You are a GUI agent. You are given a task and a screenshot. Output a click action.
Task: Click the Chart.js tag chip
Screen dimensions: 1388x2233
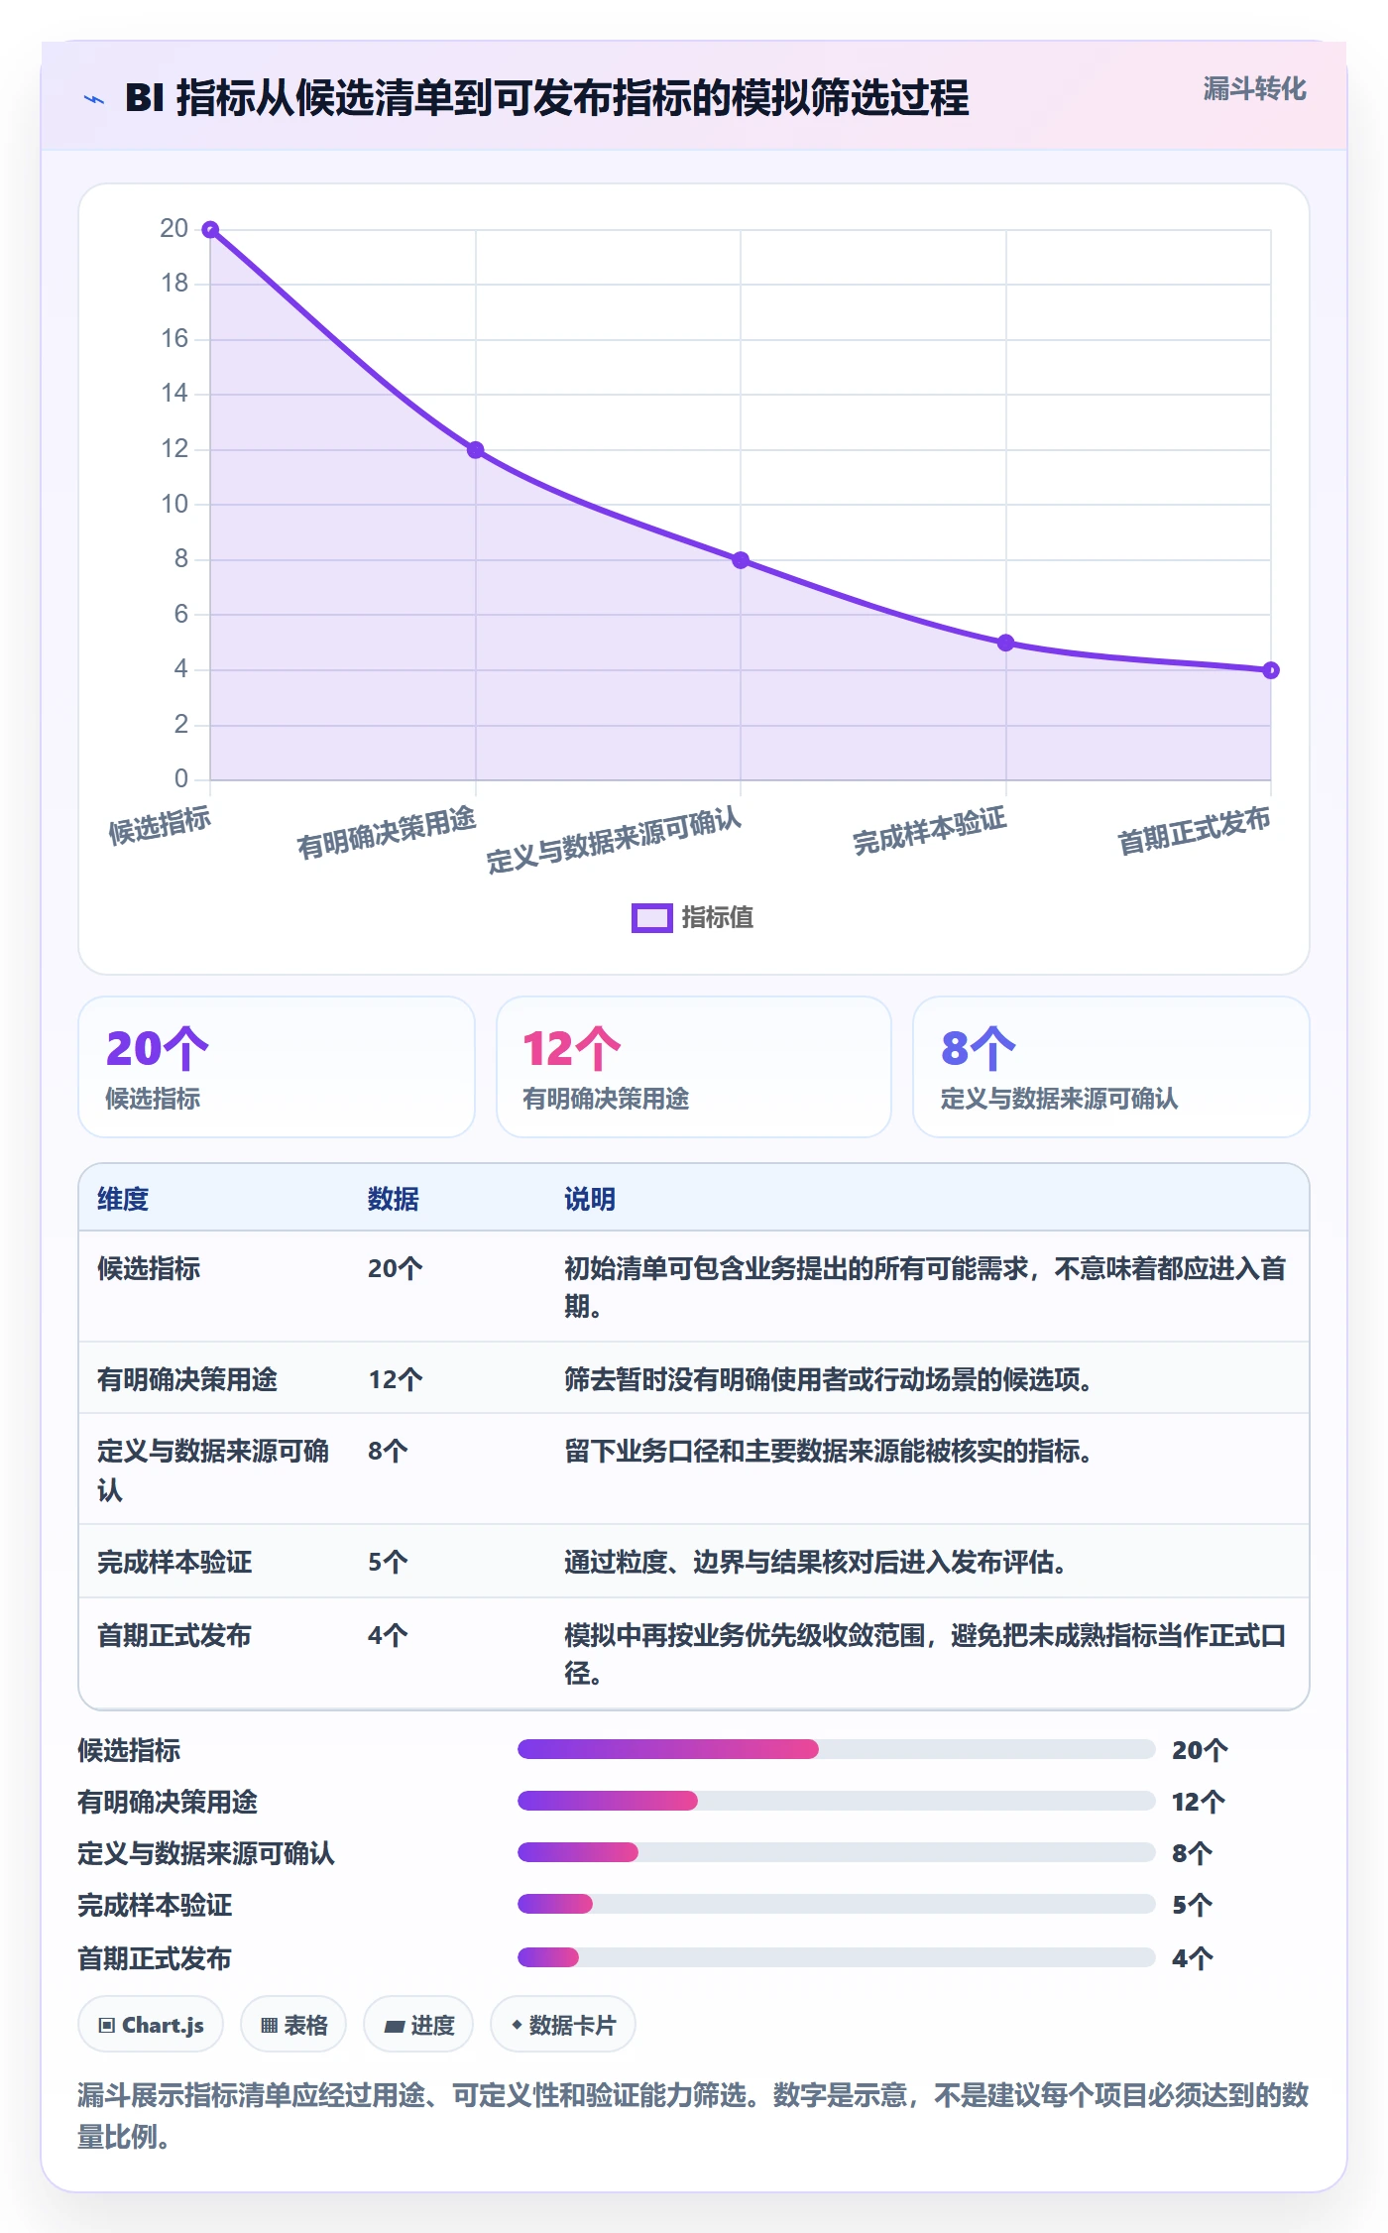[151, 2025]
